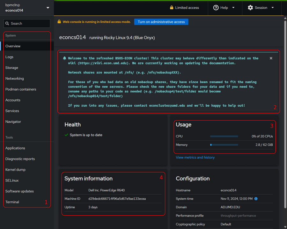The image size is (287, 229).
Task: Click the Help question mark icon
Action: (x=216, y=8)
